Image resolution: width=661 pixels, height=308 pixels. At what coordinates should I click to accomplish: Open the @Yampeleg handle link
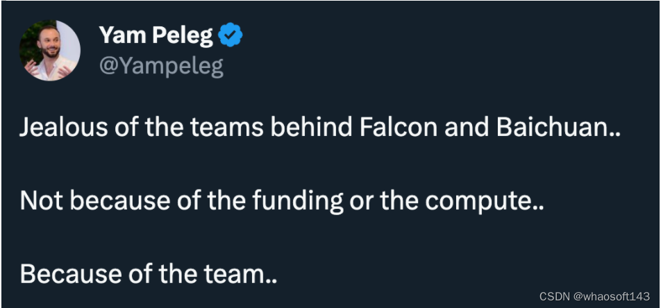(x=161, y=66)
